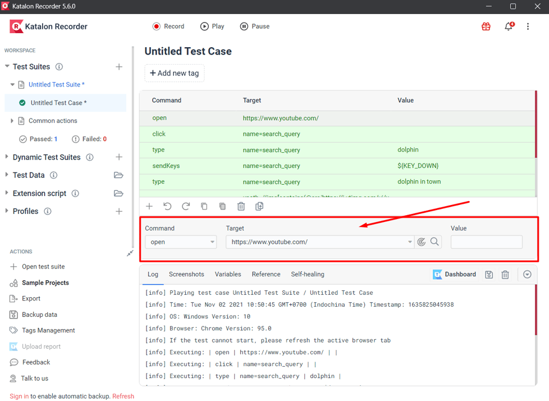The height and width of the screenshot is (401, 549).
Task: Open the gift promotions icon
Action: 486,26
